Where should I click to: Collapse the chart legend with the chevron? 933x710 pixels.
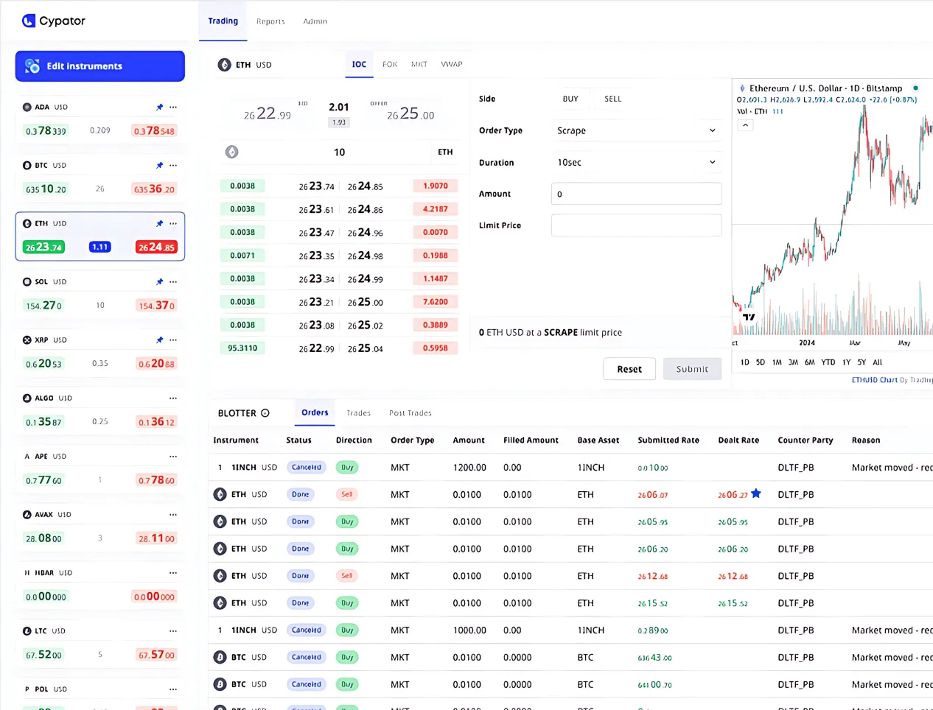[x=745, y=125]
